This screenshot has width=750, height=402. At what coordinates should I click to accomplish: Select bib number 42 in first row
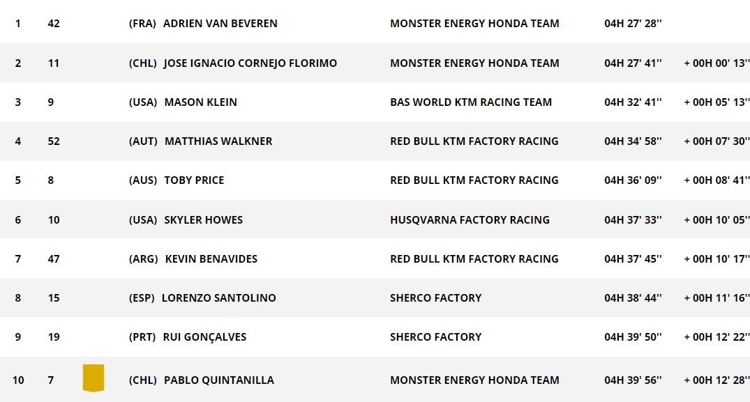click(54, 24)
